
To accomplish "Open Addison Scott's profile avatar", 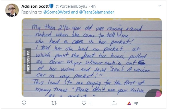I will 12,10.
